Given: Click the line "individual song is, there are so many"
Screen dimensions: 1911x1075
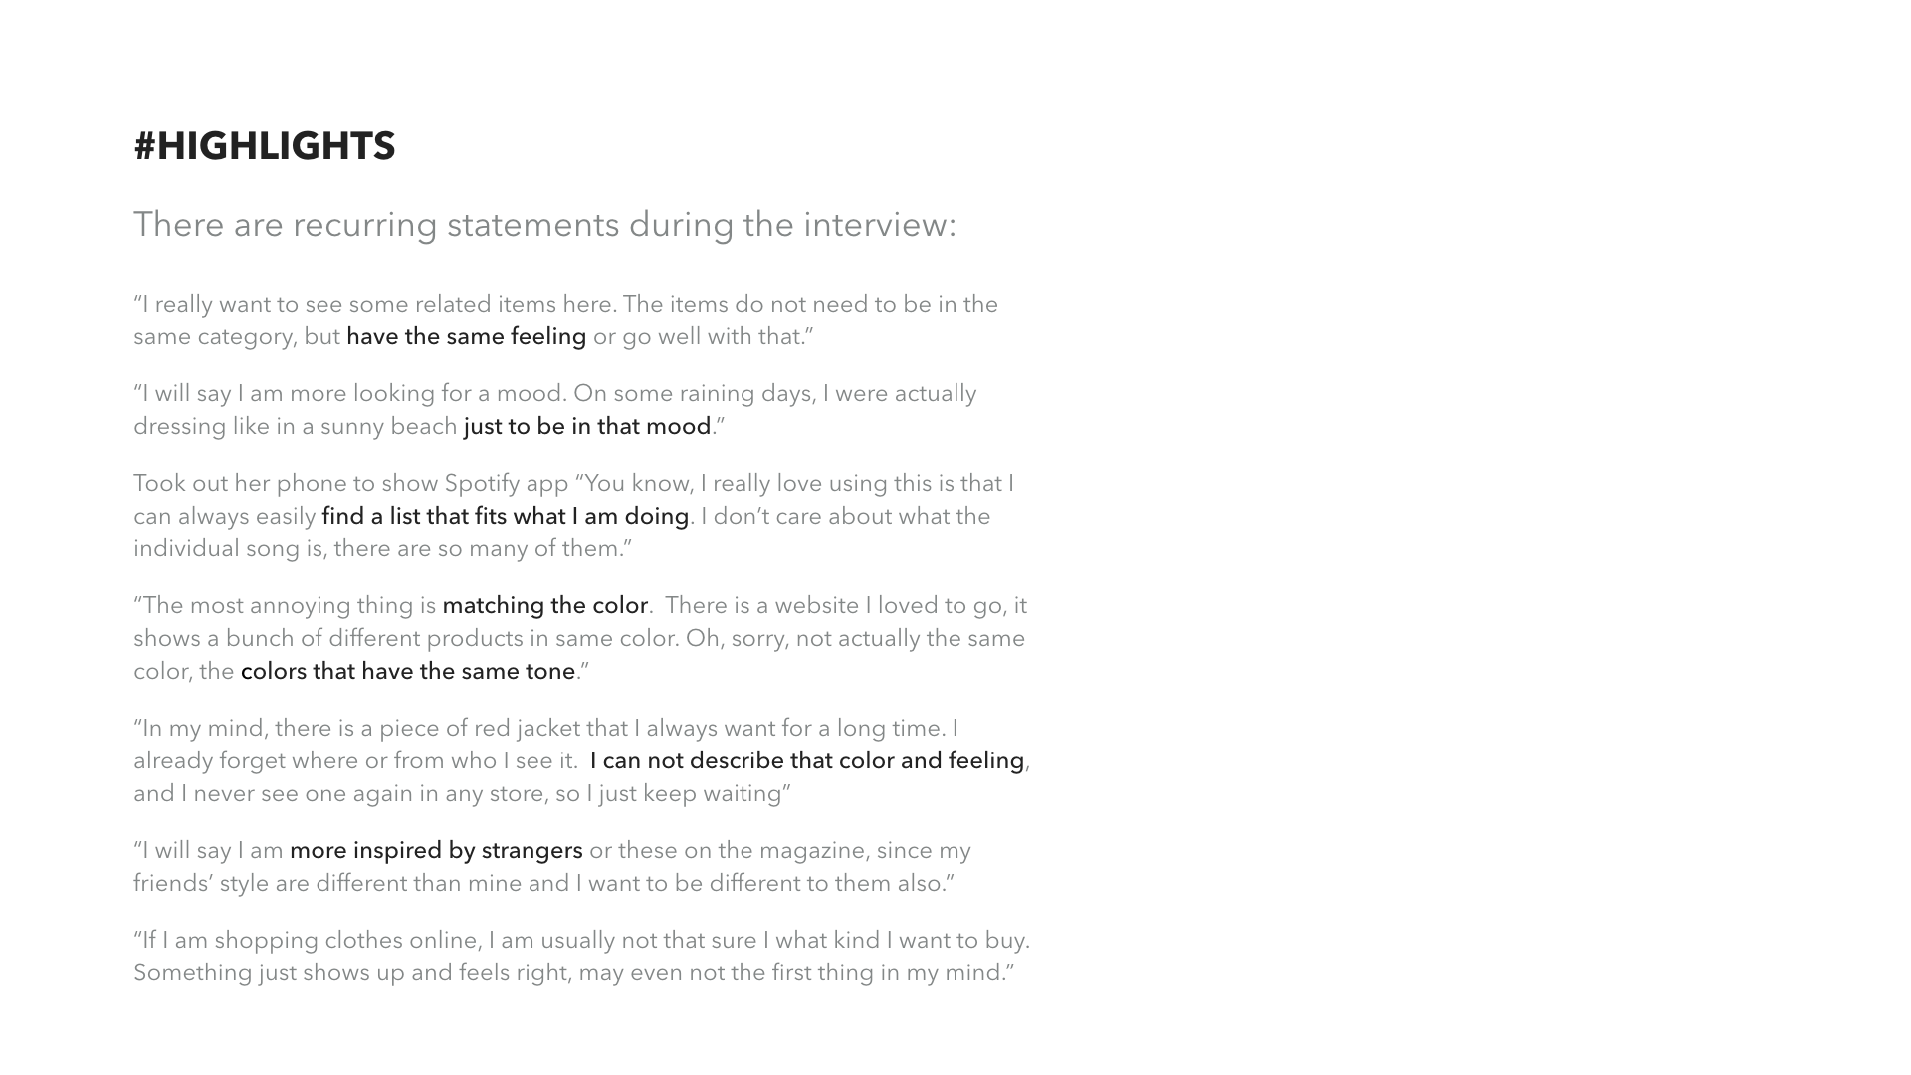Looking at the screenshot, I should 382,549.
